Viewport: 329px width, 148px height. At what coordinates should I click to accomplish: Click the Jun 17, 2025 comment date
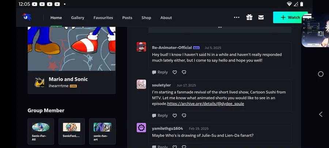[x=186, y=85]
